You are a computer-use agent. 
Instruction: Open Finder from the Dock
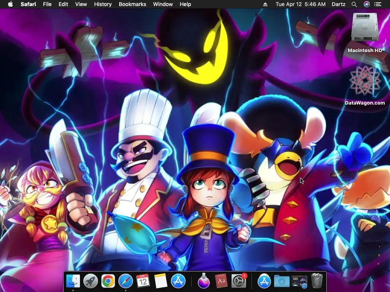73,281
